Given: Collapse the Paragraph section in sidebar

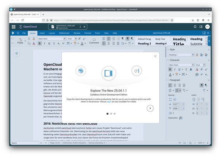Looking at the screenshot, I should (168, 80).
